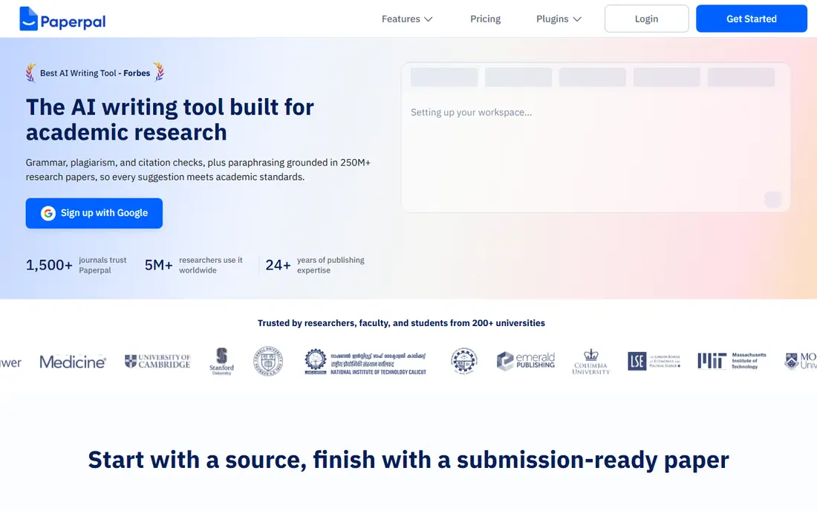Click the Best AI Writing Tool Forbes badge
This screenshot has height=511, width=817.
pyautogui.click(x=95, y=73)
